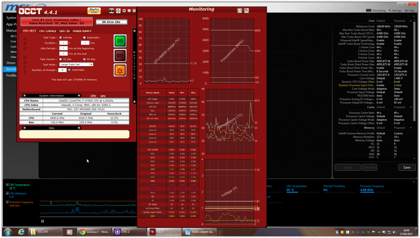The height and width of the screenshot is (238, 420).
Task: Switch to MSI Intel Extreme taskbar button
Action: (199, 232)
